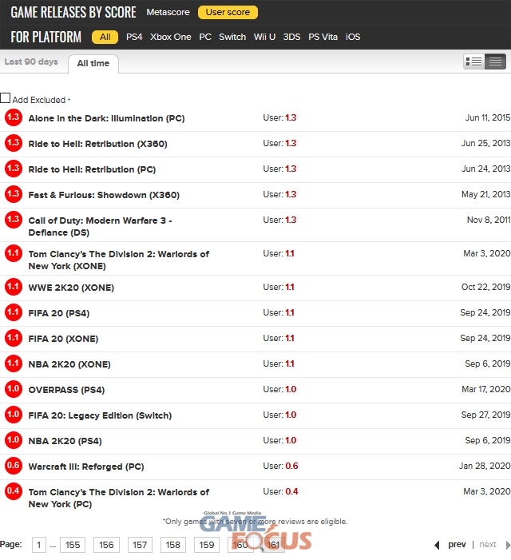Open WWE 2K20 (XONE) page
511x560 pixels.
71,288
